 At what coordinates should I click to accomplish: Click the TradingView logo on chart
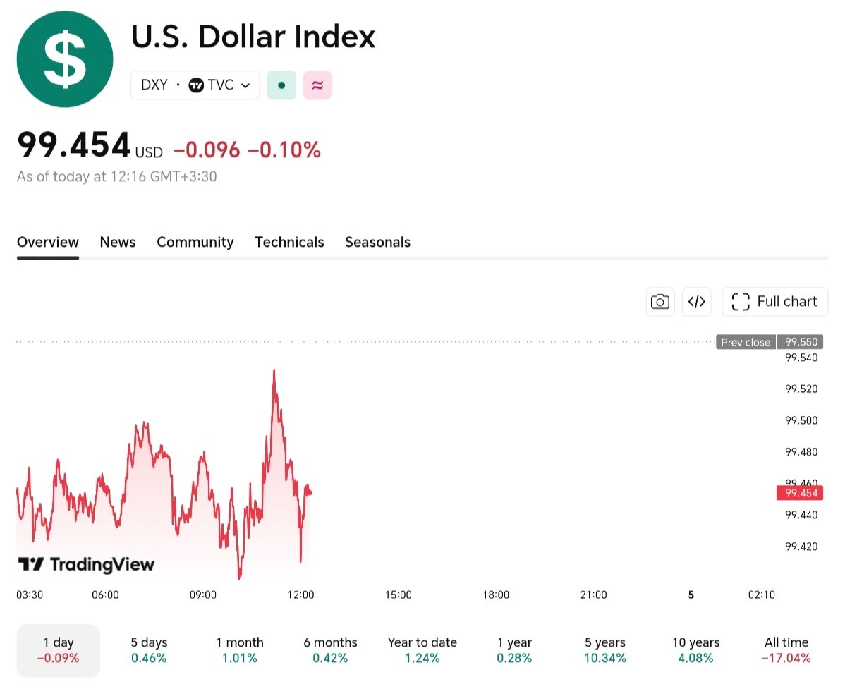click(x=86, y=564)
